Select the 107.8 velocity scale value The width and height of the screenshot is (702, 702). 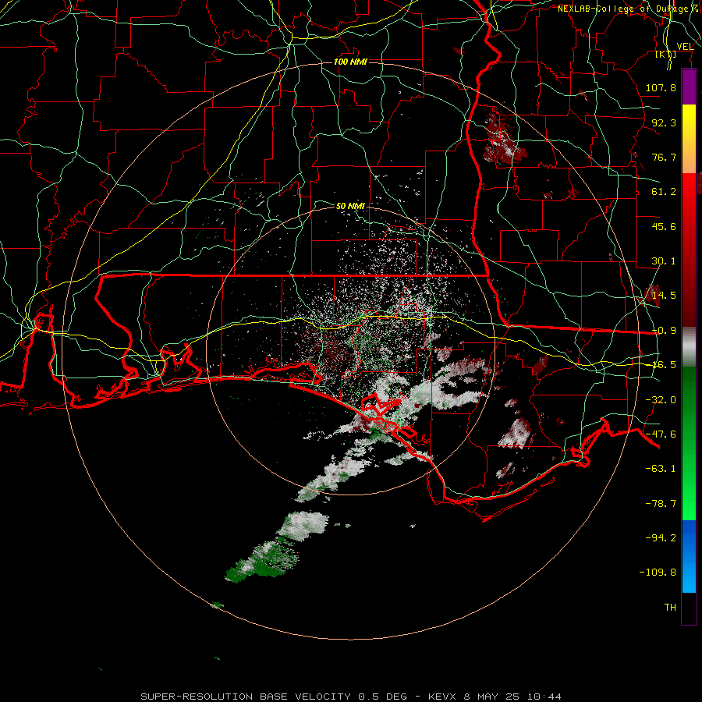pos(661,87)
